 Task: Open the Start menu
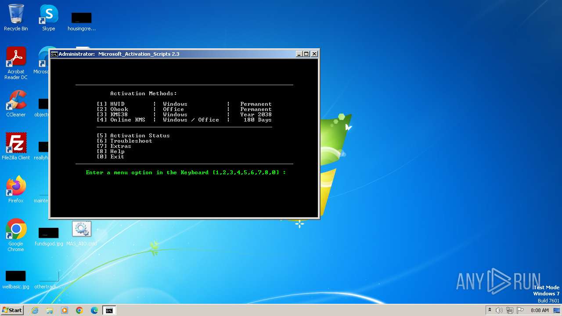click(x=12, y=310)
